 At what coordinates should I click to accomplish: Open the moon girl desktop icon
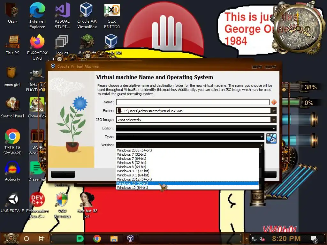pyautogui.click(x=12, y=77)
